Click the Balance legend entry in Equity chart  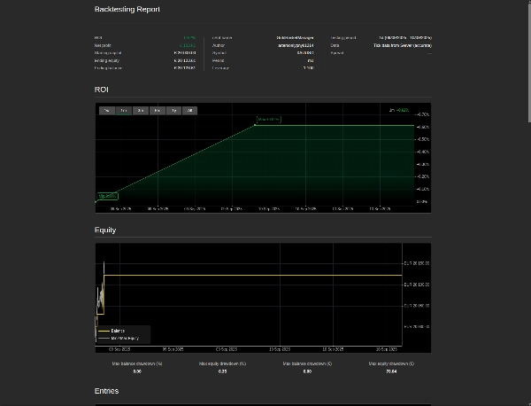click(x=118, y=331)
